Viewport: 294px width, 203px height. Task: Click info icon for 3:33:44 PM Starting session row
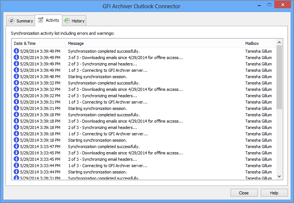16,172
